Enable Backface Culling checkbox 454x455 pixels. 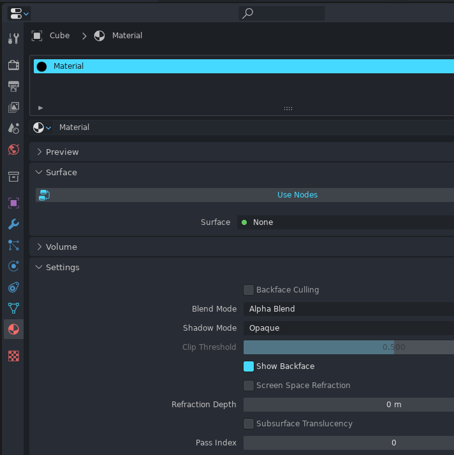[249, 289]
